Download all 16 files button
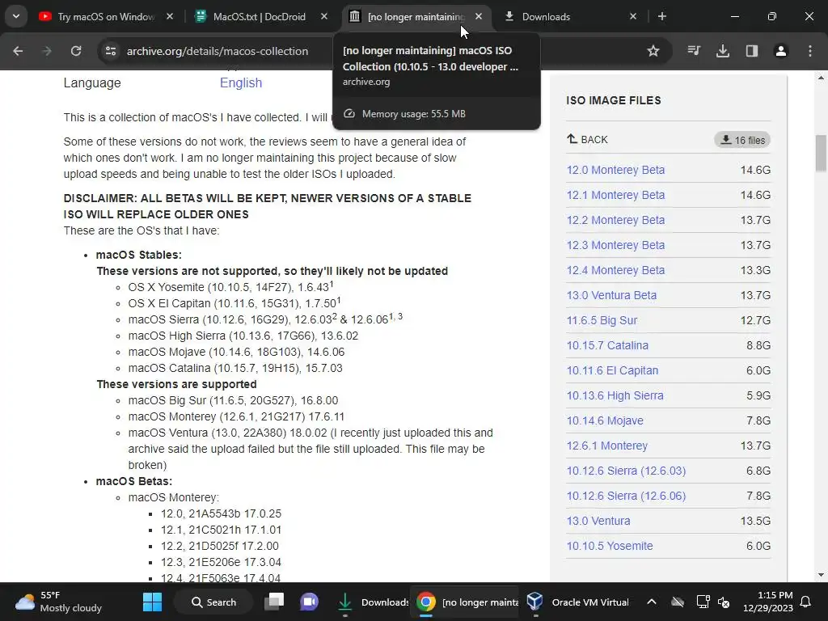 click(742, 140)
